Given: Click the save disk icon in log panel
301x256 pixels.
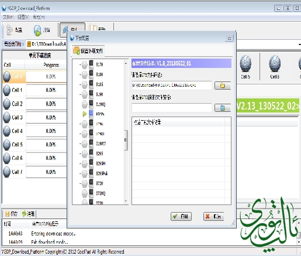Looking at the screenshot, I should [x=8, y=214].
